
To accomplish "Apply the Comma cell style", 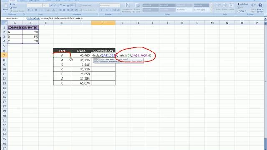I will 184,10.
